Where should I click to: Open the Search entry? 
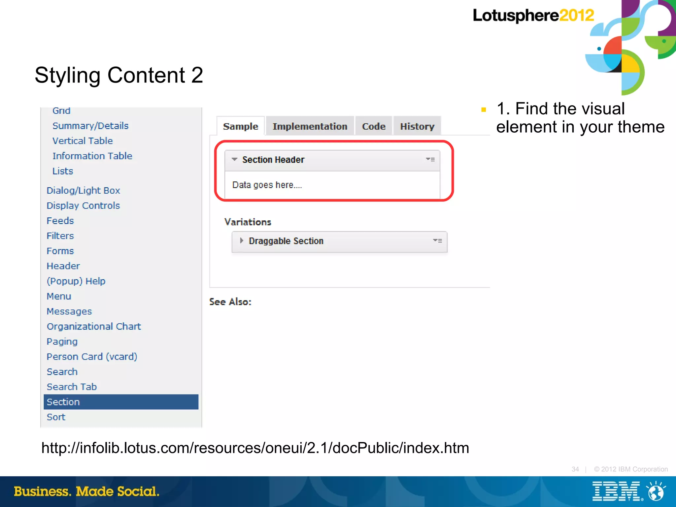[62, 372]
